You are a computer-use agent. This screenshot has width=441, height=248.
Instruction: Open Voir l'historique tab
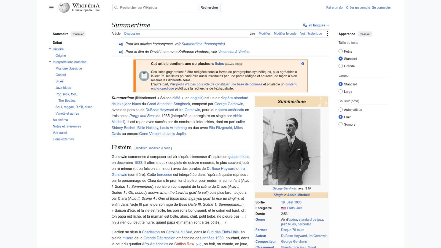[311, 34]
